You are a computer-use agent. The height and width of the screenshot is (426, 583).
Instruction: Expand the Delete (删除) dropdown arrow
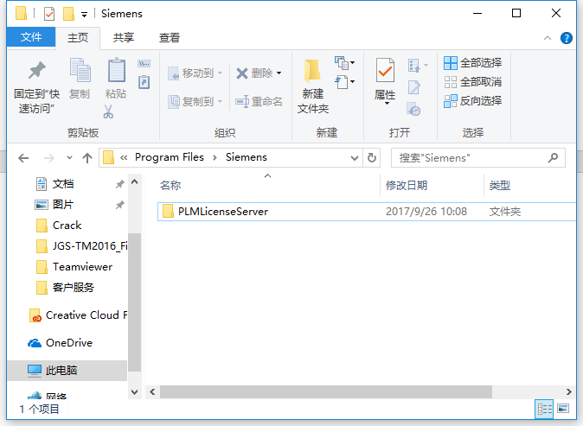(279, 73)
